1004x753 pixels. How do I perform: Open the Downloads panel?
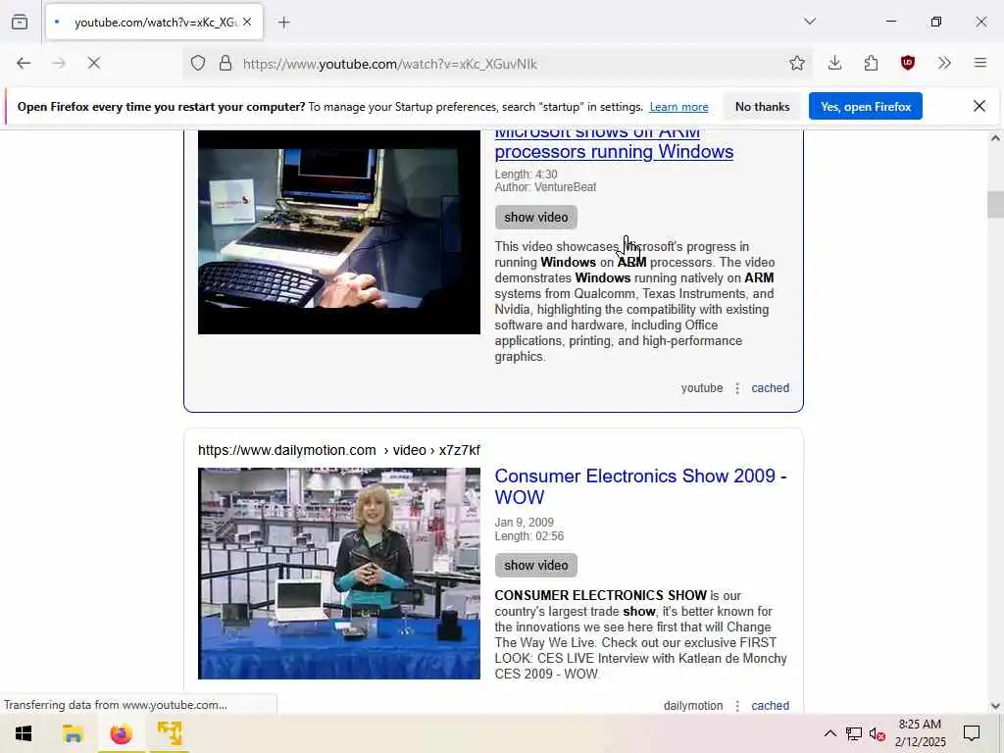click(835, 63)
